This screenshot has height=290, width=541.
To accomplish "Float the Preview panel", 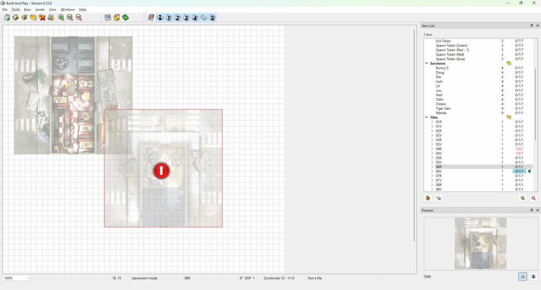I will tap(531, 210).
